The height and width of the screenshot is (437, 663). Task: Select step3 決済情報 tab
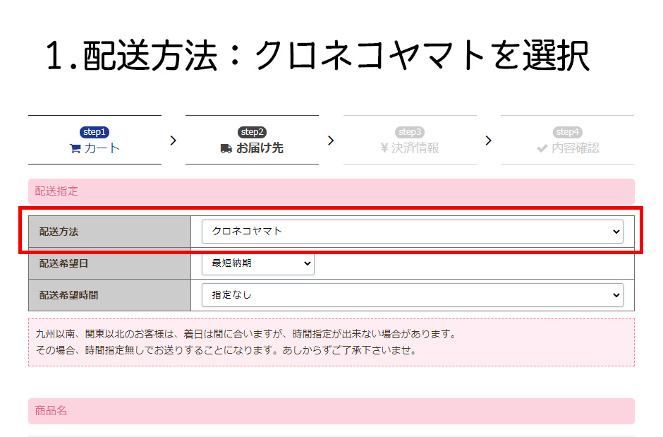[410, 140]
